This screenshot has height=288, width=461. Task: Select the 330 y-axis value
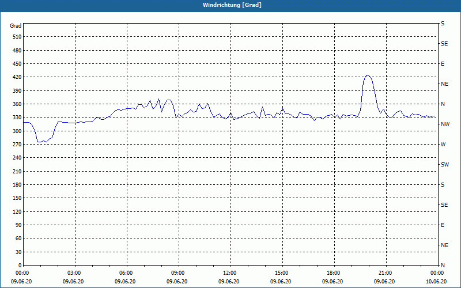pos(17,118)
